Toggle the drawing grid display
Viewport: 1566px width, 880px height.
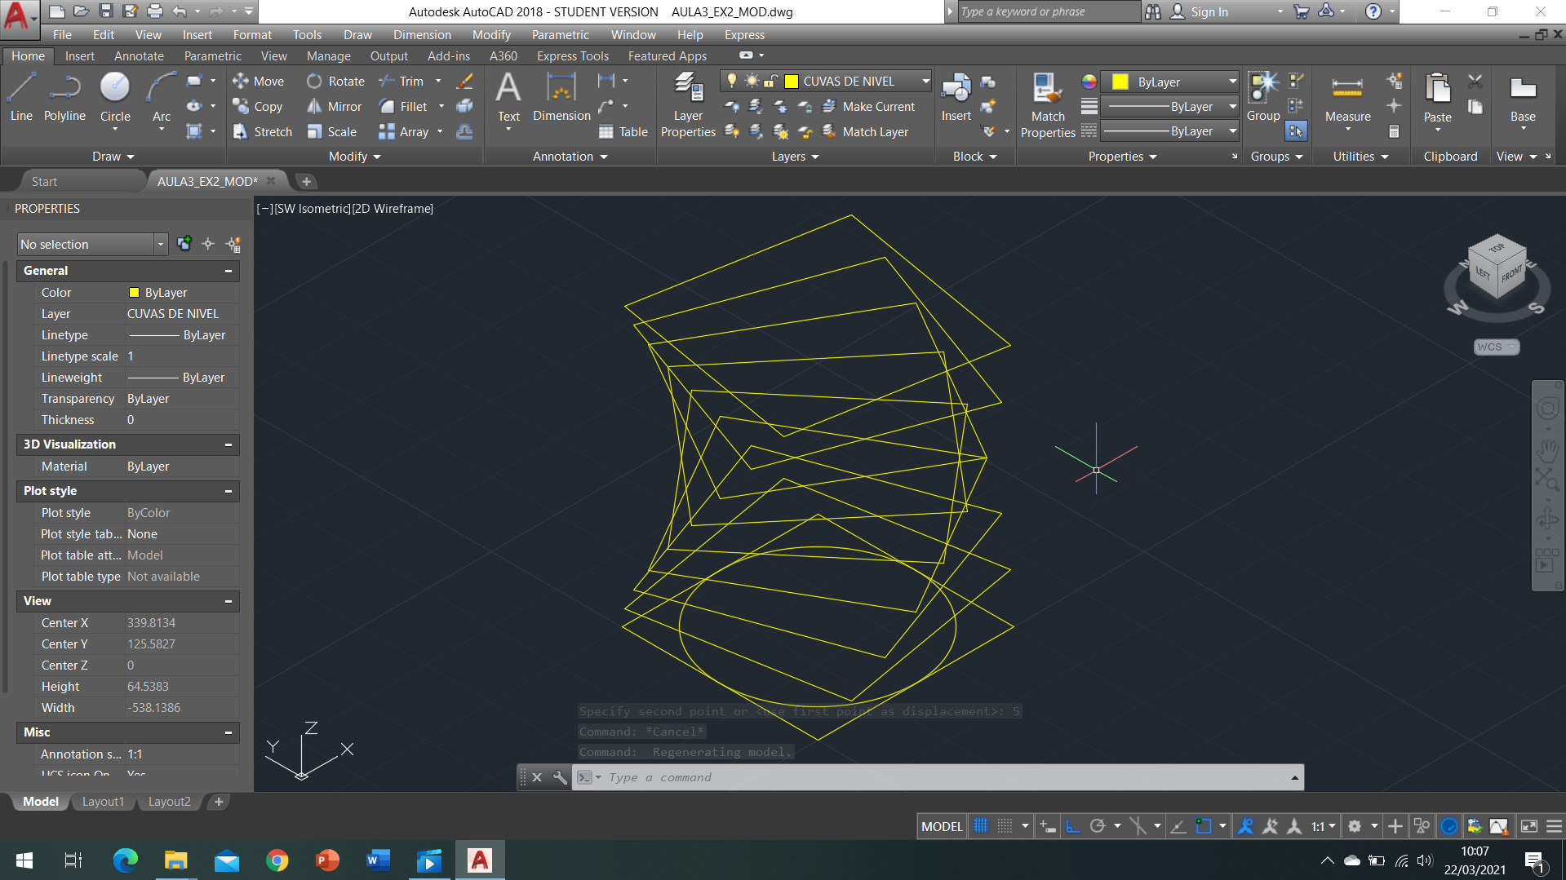(x=981, y=826)
